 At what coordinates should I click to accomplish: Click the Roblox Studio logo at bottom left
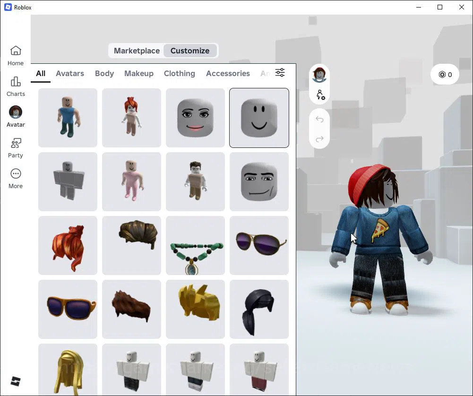pos(16,381)
